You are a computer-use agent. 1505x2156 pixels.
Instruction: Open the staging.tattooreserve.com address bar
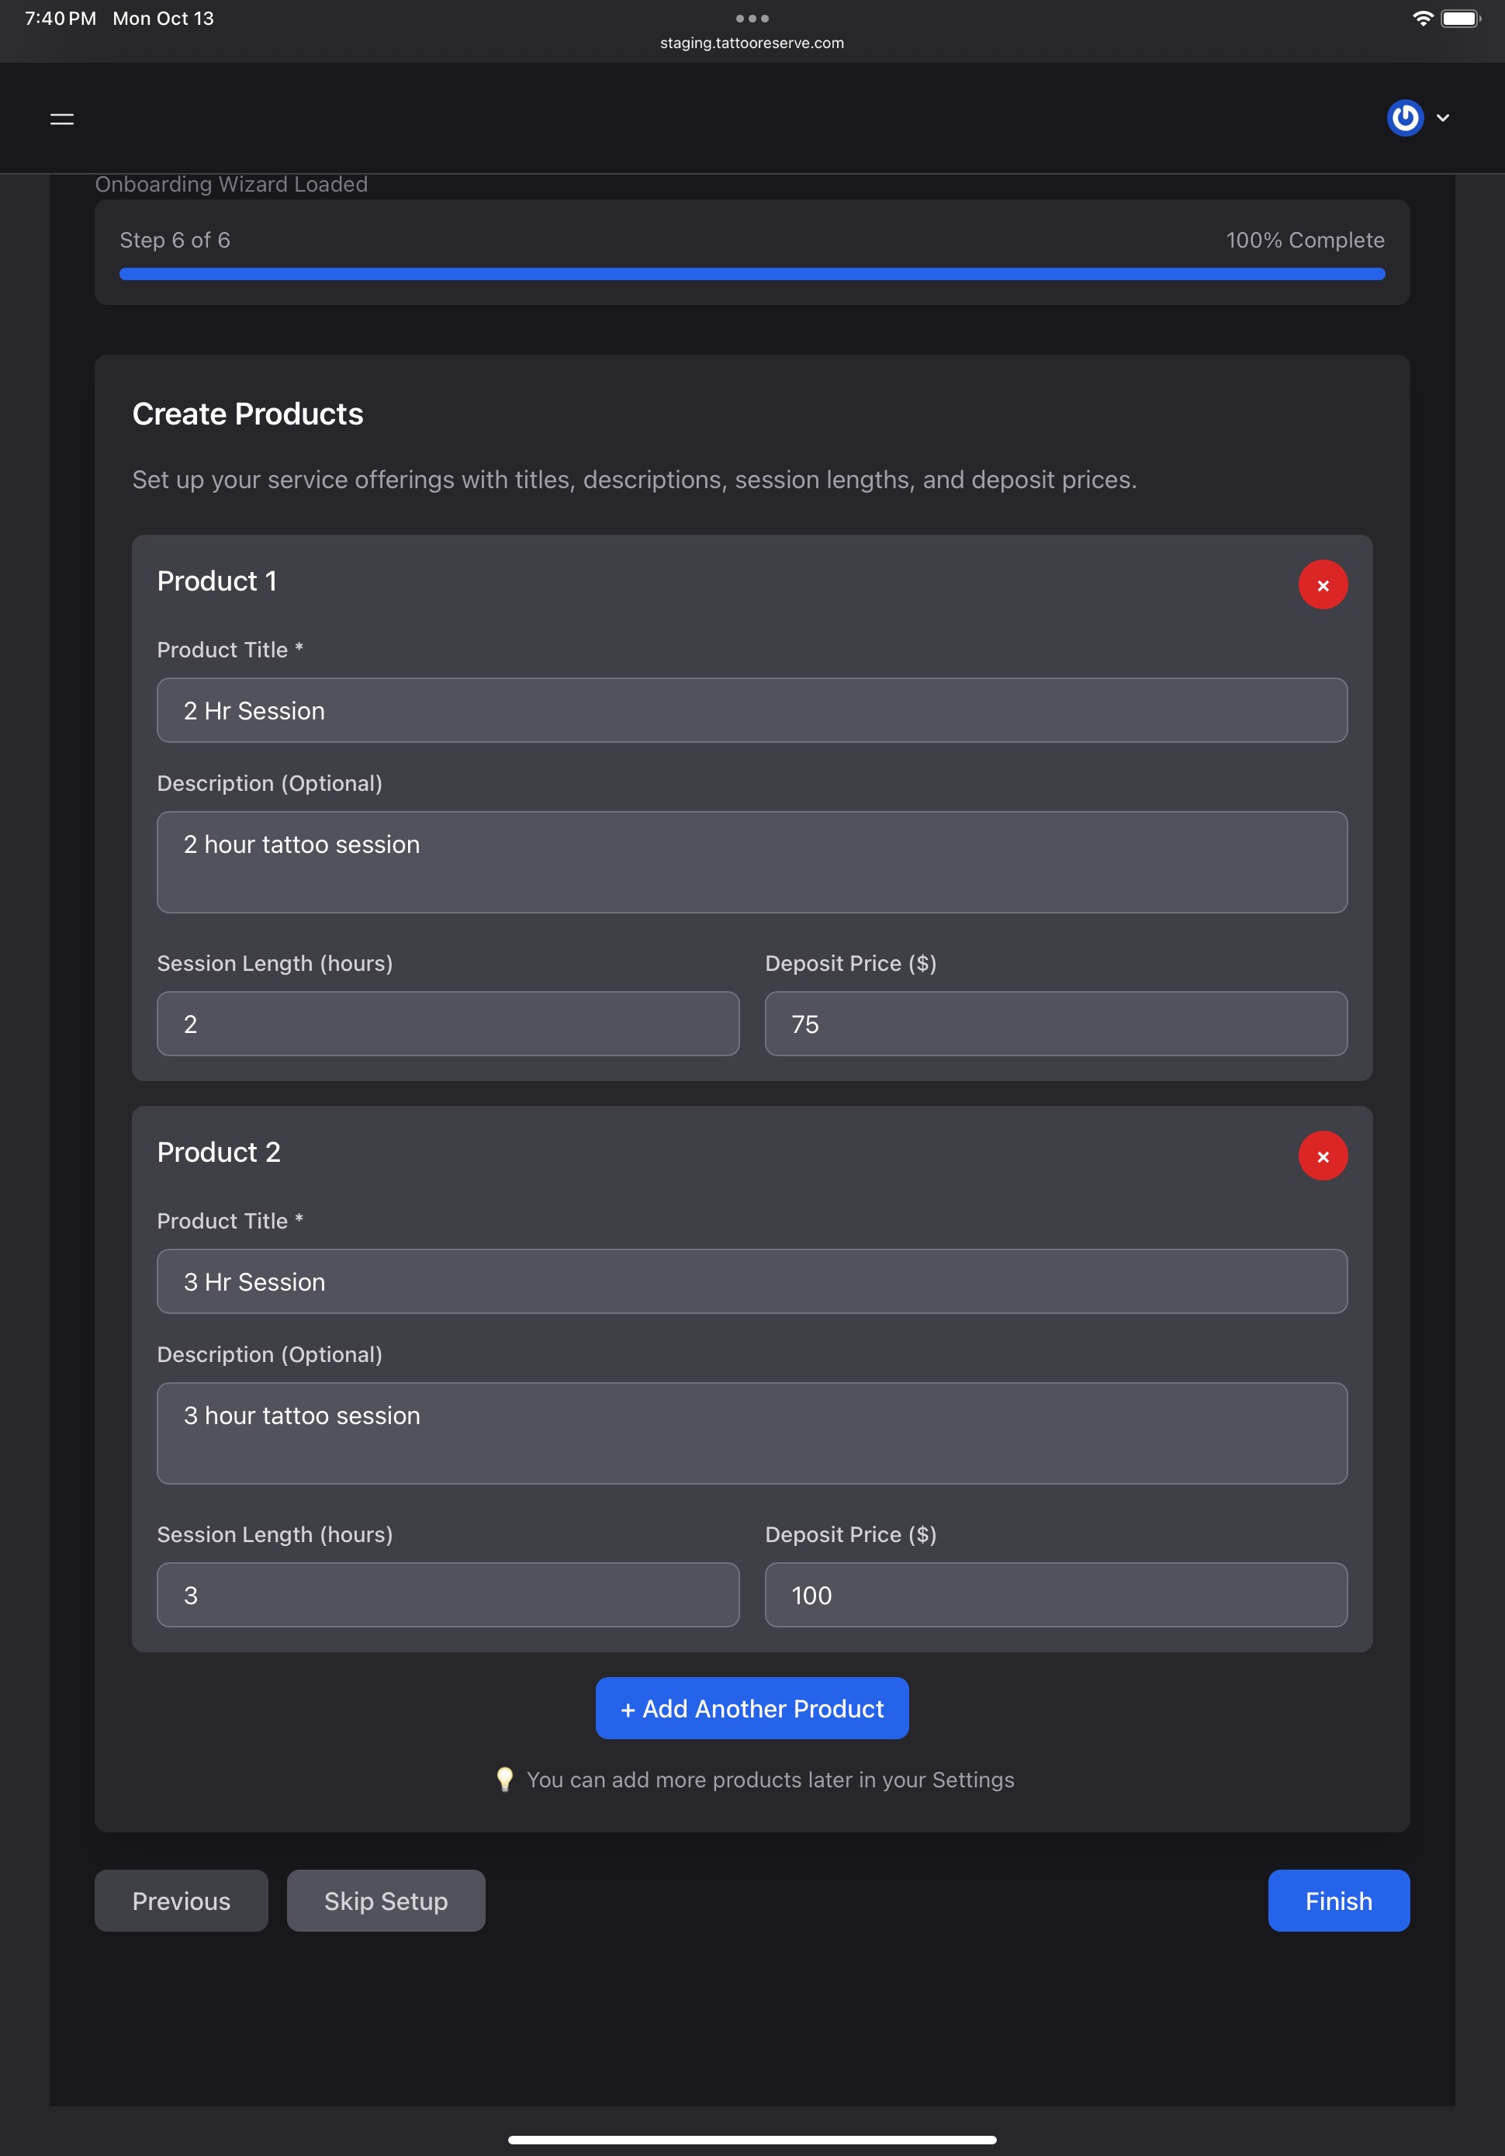pyautogui.click(x=751, y=42)
